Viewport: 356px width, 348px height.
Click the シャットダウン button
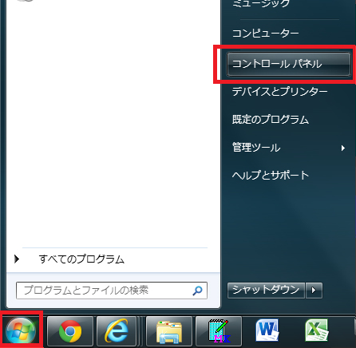pos(266,291)
